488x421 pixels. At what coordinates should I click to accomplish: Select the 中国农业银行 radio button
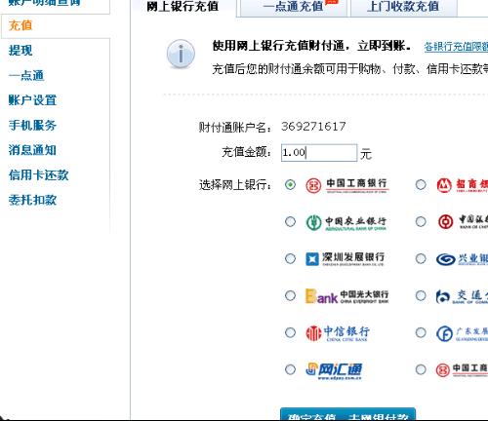tap(290, 222)
